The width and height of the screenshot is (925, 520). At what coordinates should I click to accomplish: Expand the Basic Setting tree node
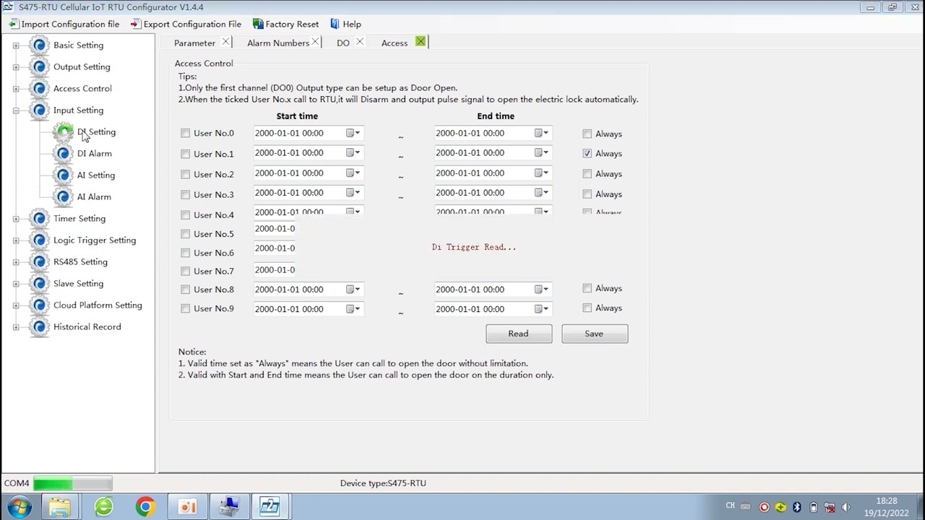(x=16, y=45)
